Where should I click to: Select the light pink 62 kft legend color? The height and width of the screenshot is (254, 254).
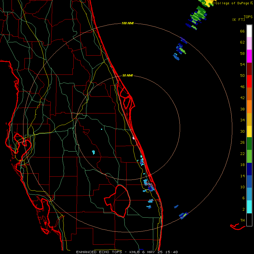pos(249,43)
